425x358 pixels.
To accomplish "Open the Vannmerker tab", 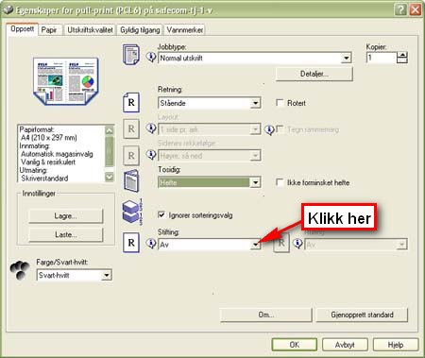I will (185, 30).
